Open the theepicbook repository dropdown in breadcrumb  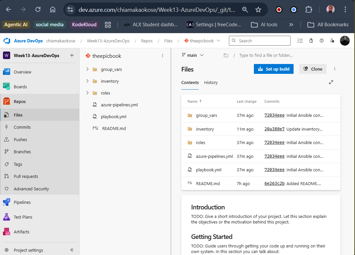pyautogui.click(x=202, y=41)
